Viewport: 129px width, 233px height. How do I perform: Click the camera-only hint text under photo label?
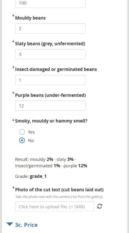tap(59, 197)
